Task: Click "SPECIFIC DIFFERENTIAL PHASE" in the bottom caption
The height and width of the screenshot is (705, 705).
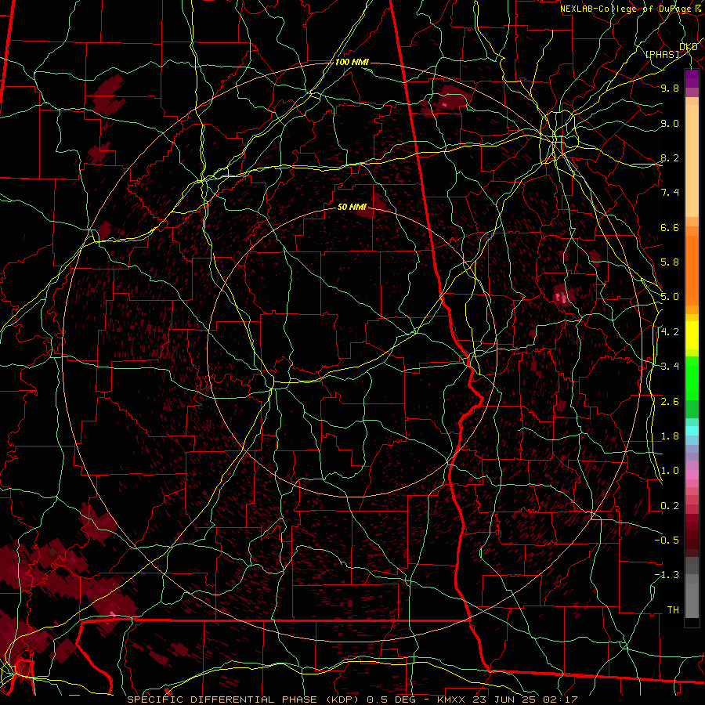Action: [x=222, y=700]
